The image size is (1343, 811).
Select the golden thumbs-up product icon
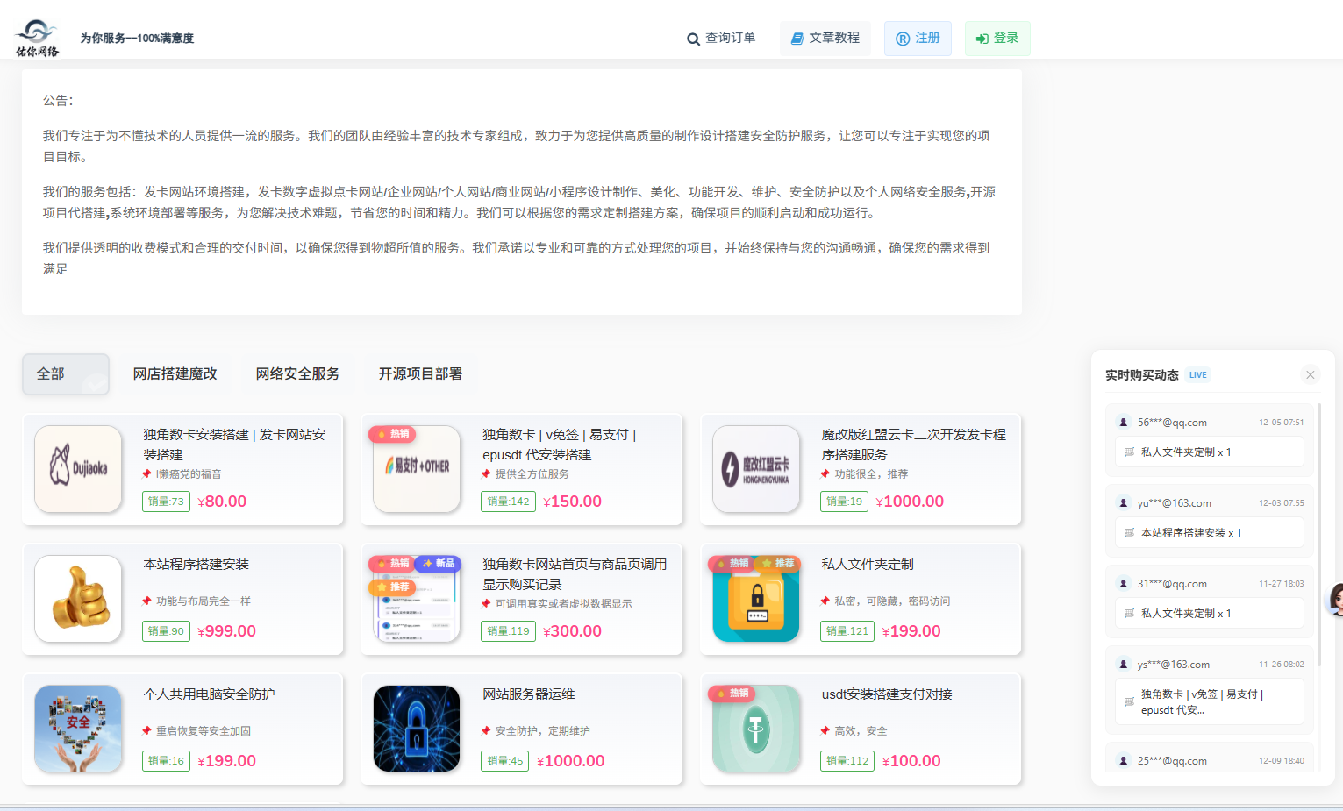coord(78,599)
